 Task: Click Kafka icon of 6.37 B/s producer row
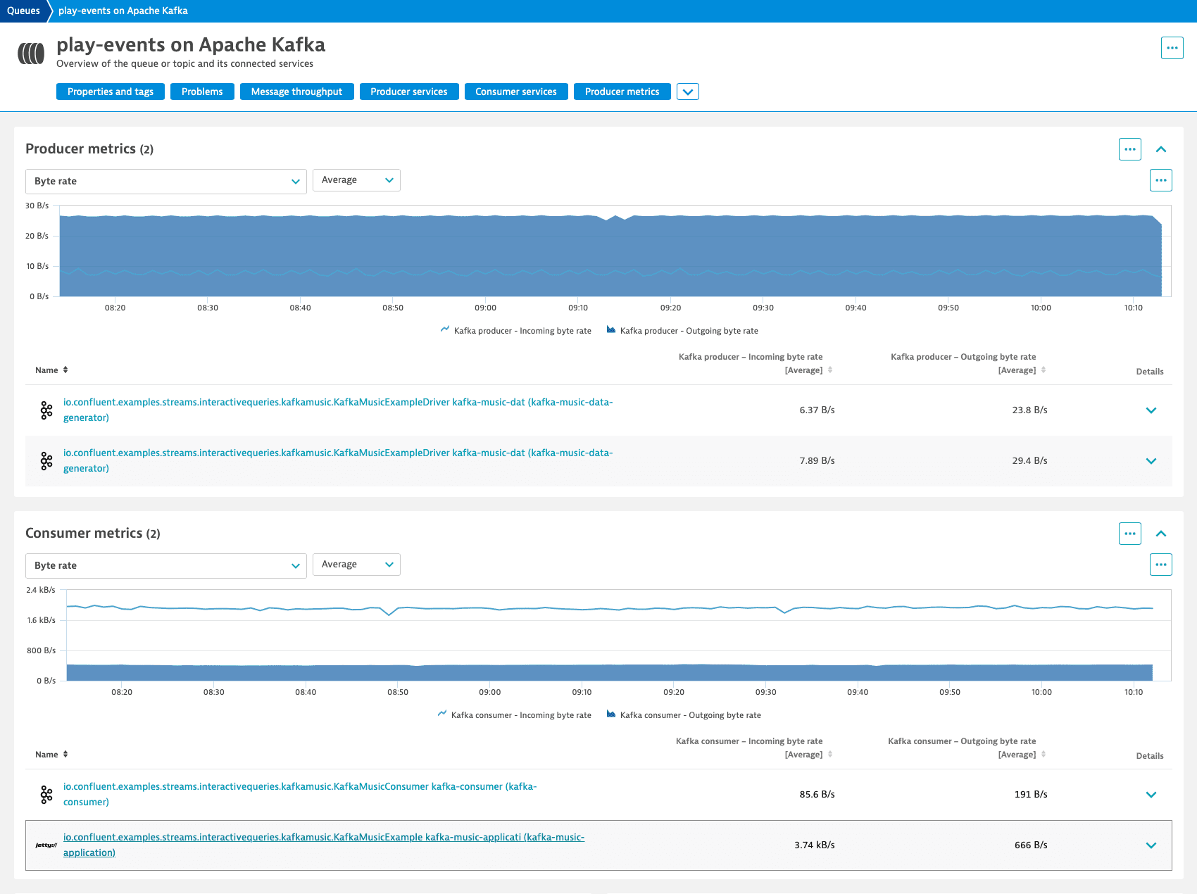46,410
